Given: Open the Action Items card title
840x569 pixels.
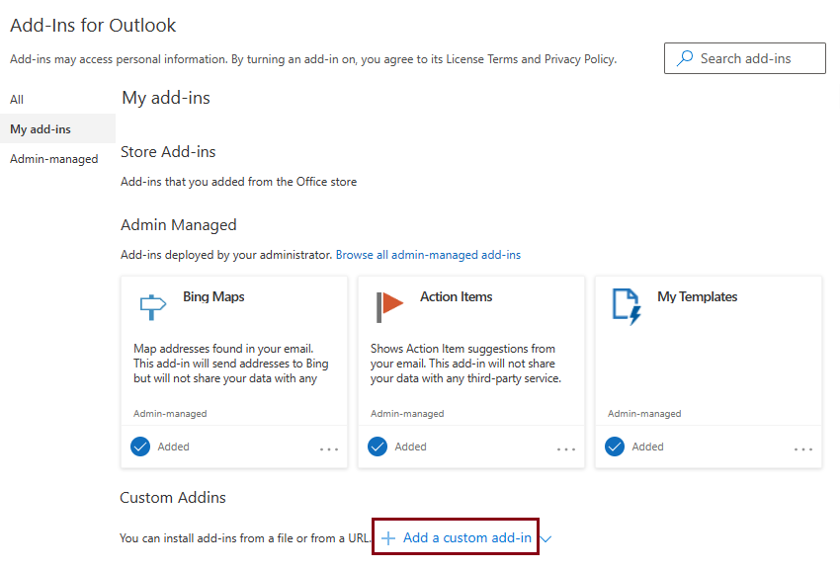Looking at the screenshot, I should pyautogui.click(x=456, y=296).
